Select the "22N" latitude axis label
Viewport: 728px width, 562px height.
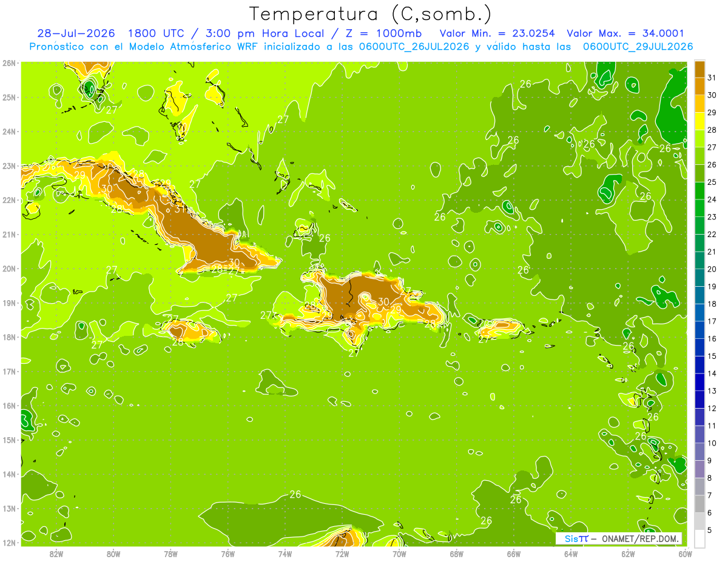click(8, 200)
